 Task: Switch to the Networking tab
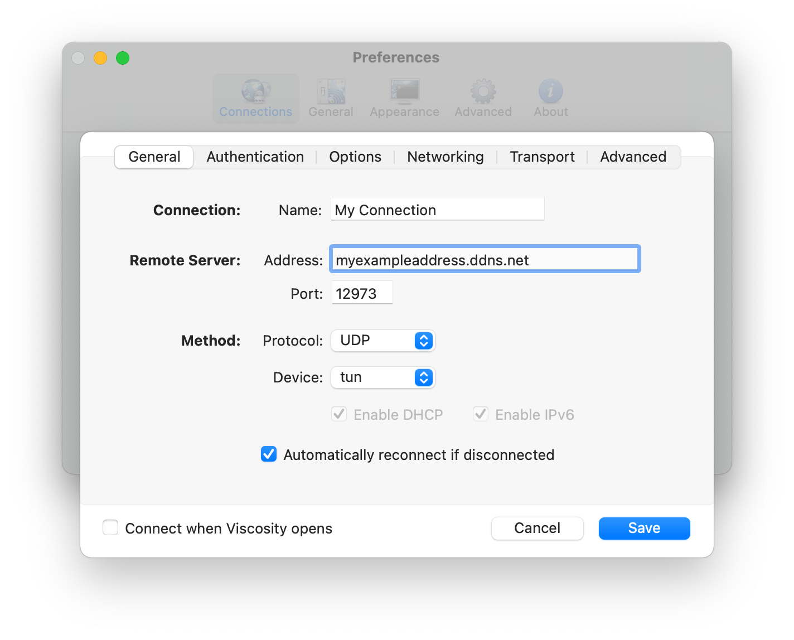point(445,157)
